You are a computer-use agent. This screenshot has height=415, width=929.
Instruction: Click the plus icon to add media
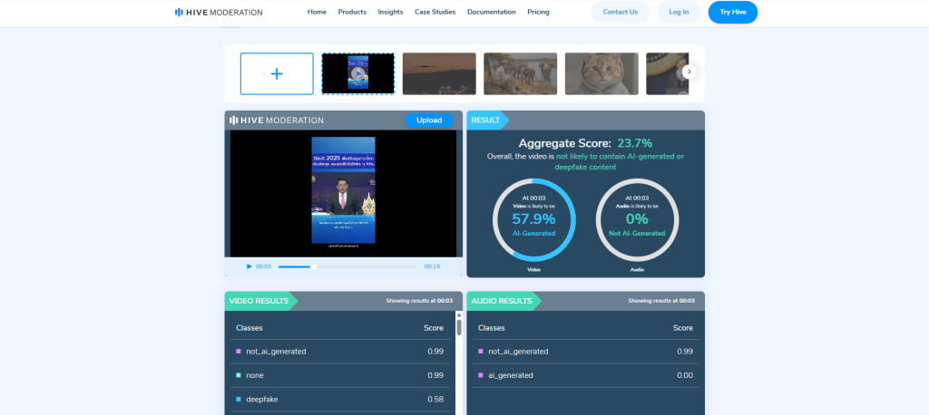[x=277, y=73]
